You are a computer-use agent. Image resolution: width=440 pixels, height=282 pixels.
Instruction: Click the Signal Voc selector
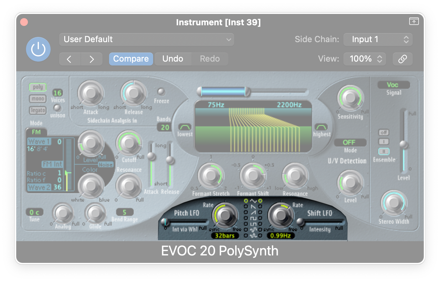[394, 85]
